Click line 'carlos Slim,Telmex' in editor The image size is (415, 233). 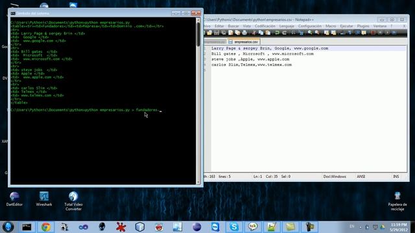(x=252, y=65)
